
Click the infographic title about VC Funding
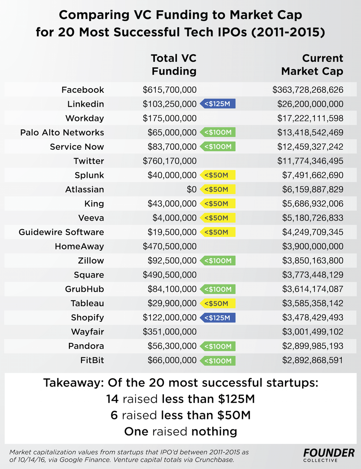(180, 23)
